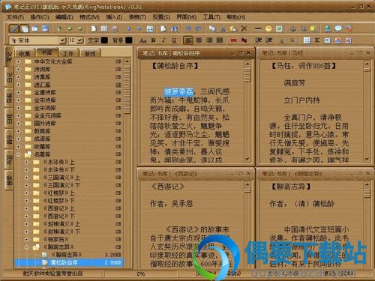Open the 插入(I) menu

114,17
